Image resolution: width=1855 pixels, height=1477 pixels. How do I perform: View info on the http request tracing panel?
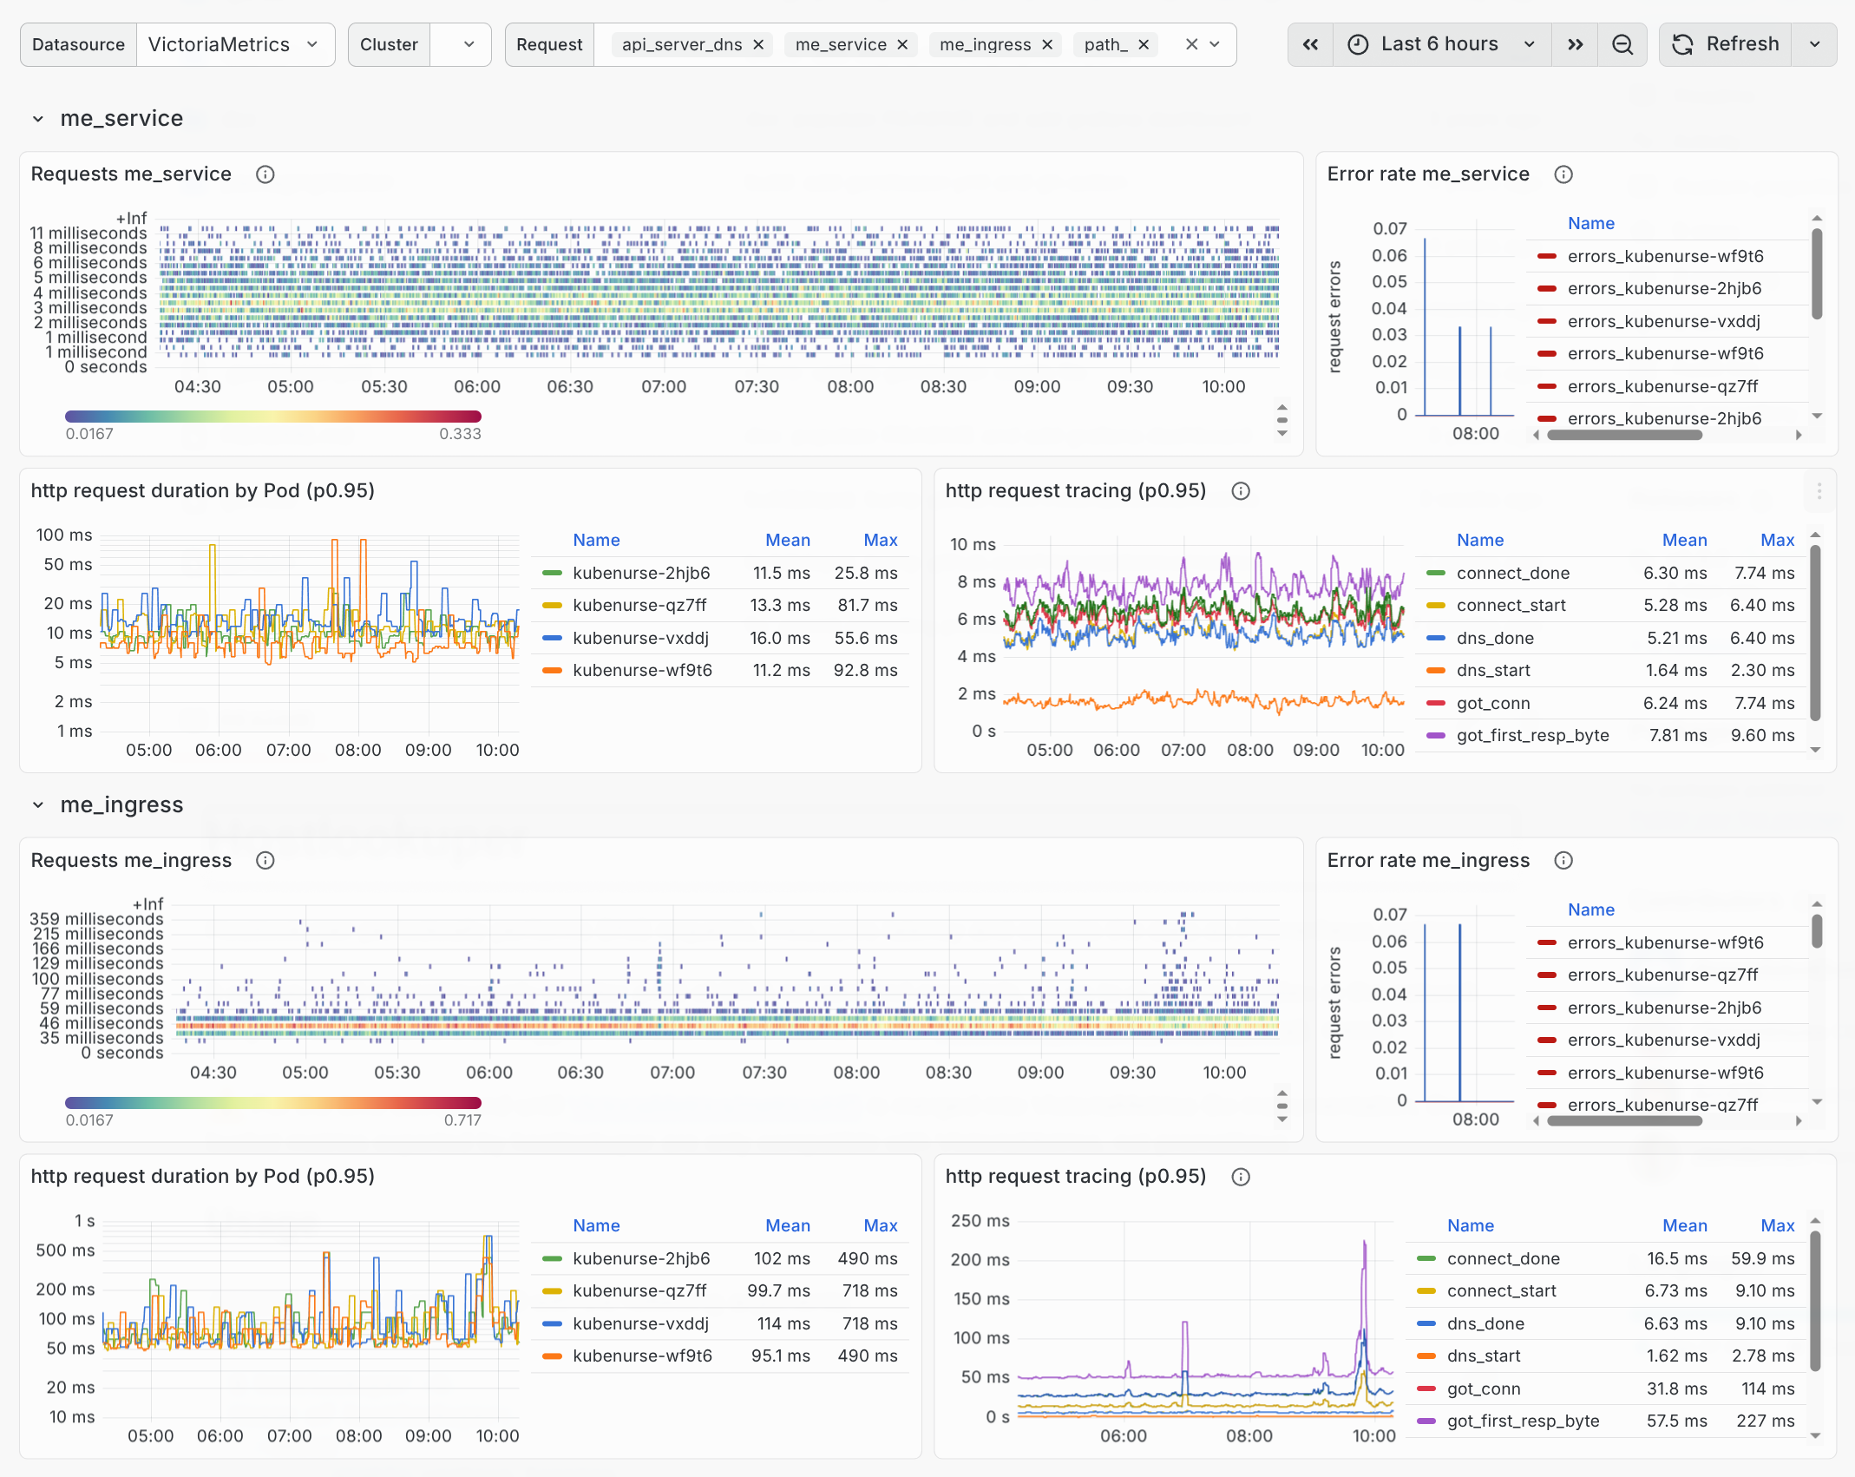[x=1240, y=491]
